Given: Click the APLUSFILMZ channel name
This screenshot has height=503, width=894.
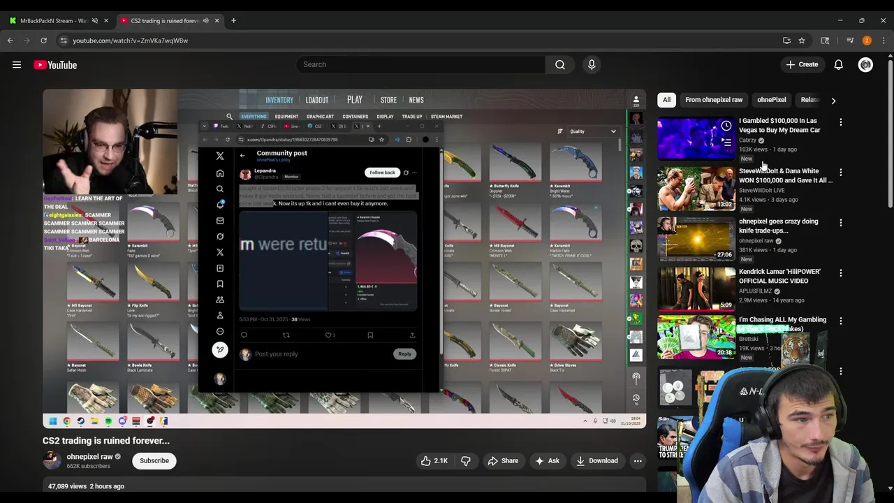Looking at the screenshot, I should click(755, 291).
